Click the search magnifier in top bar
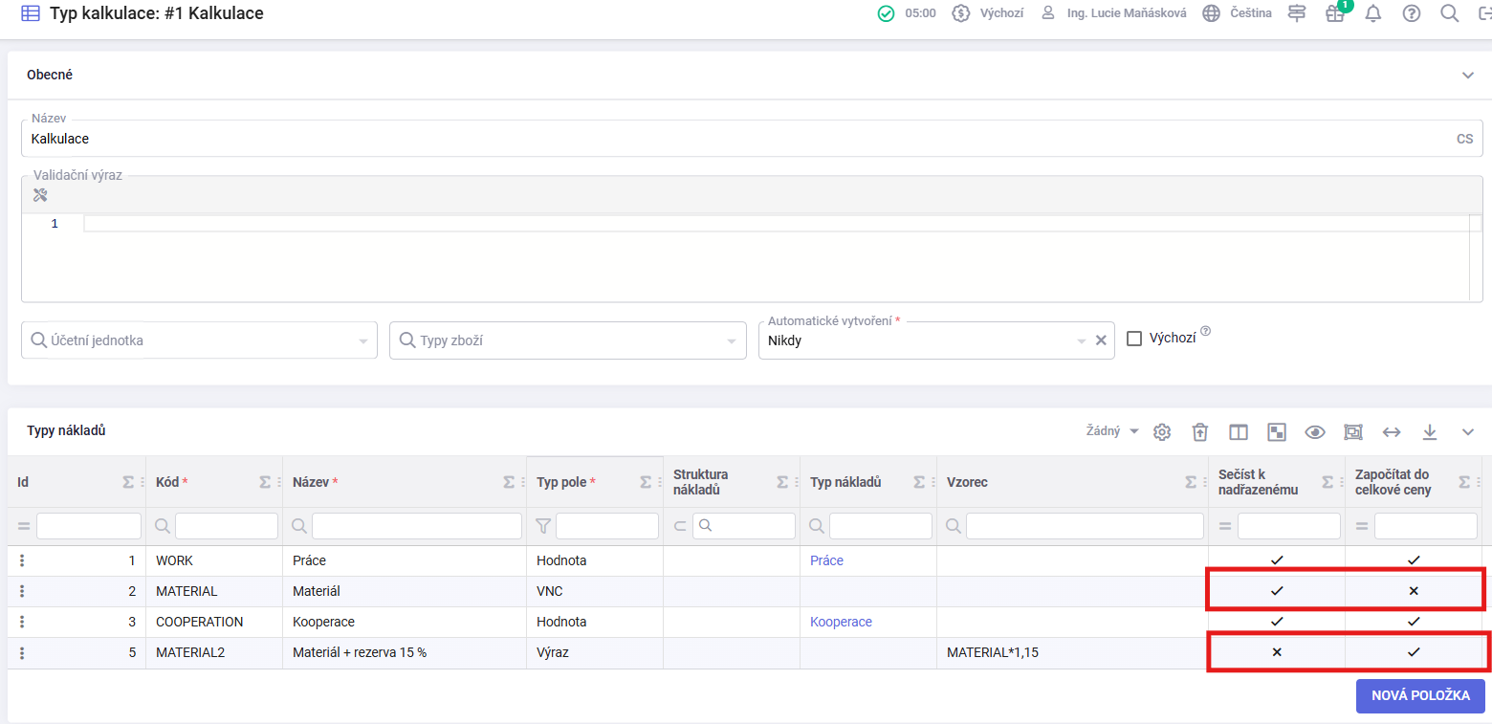Screen dimensions: 1492x724 [x=1449, y=13]
